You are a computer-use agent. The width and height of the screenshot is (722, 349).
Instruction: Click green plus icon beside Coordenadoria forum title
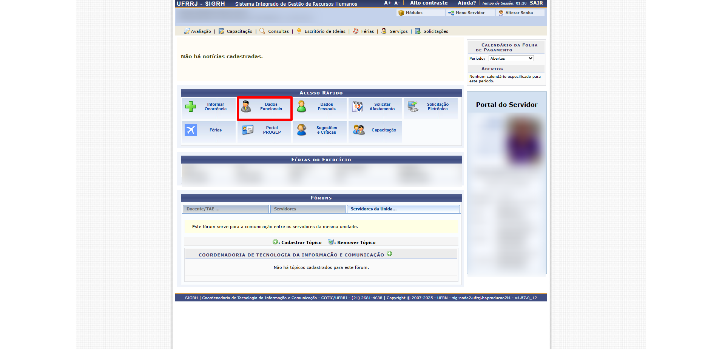(389, 254)
